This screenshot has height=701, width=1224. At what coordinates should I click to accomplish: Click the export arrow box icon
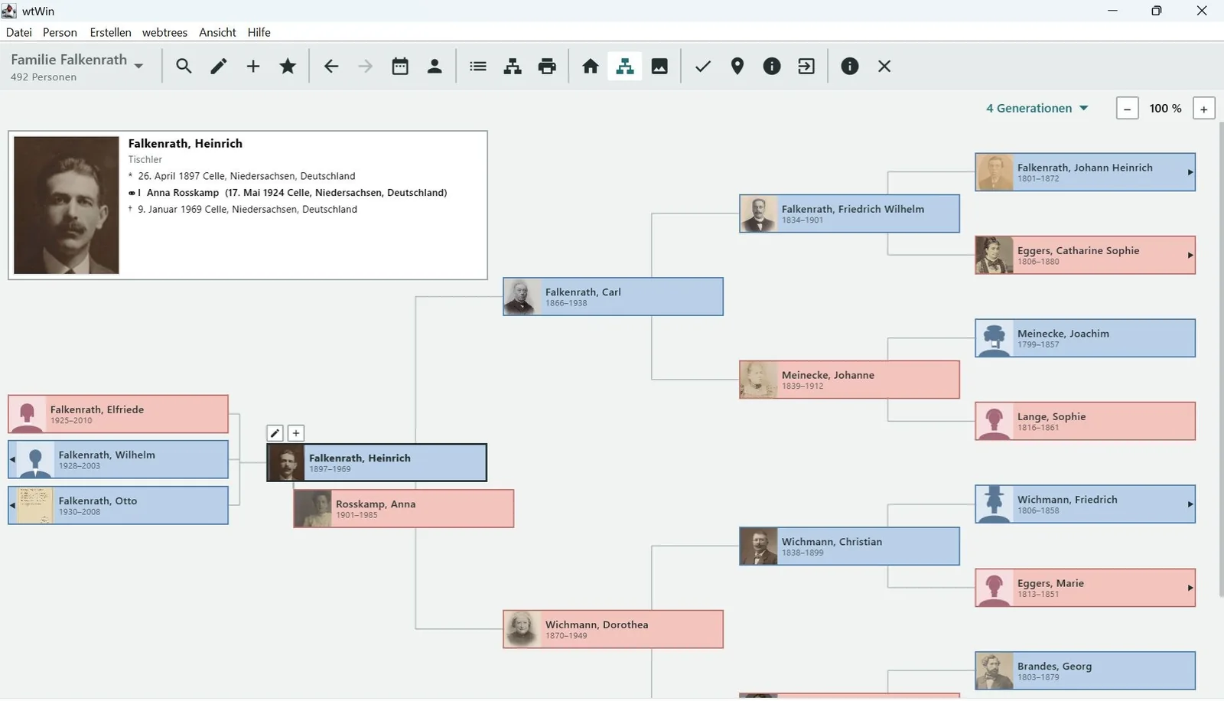pos(806,67)
